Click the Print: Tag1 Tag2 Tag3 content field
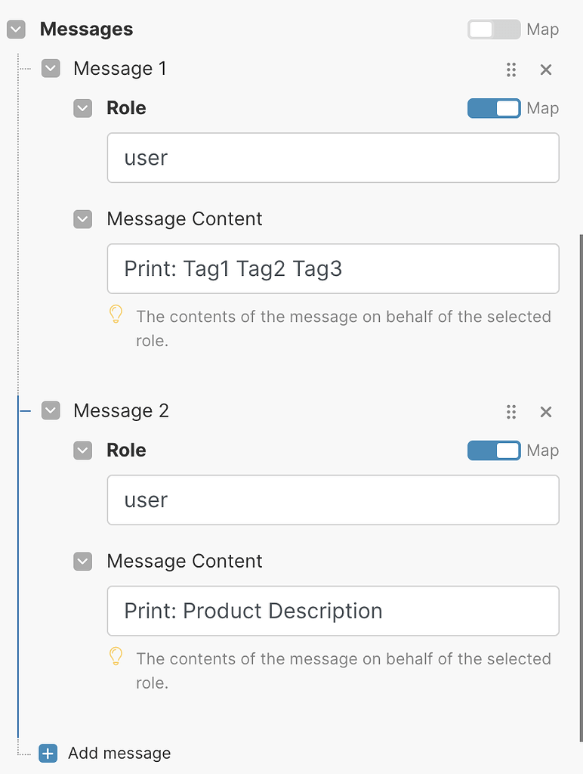This screenshot has width=583, height=774. pyautogui.click(x=332, y=269)
